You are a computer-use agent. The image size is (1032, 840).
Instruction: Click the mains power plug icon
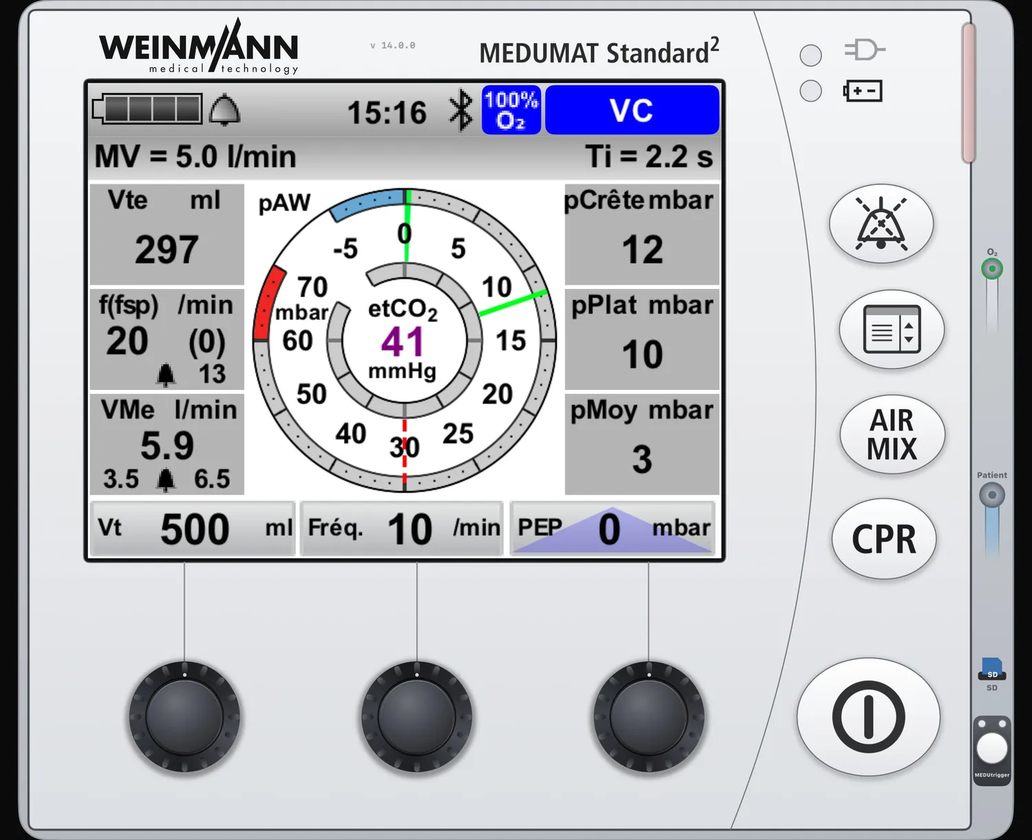(x=864, y=50)
